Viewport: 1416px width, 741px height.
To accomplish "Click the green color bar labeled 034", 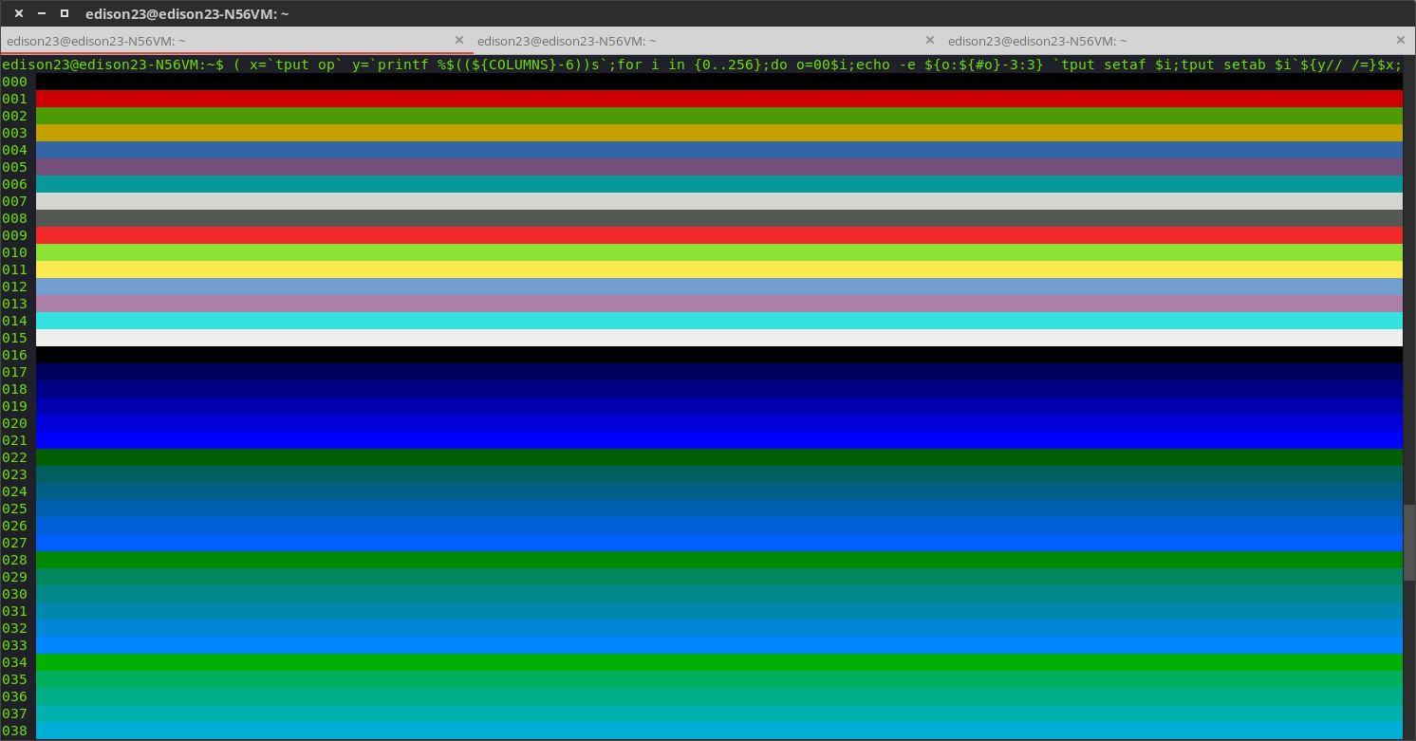I will (x=719, y=662).
